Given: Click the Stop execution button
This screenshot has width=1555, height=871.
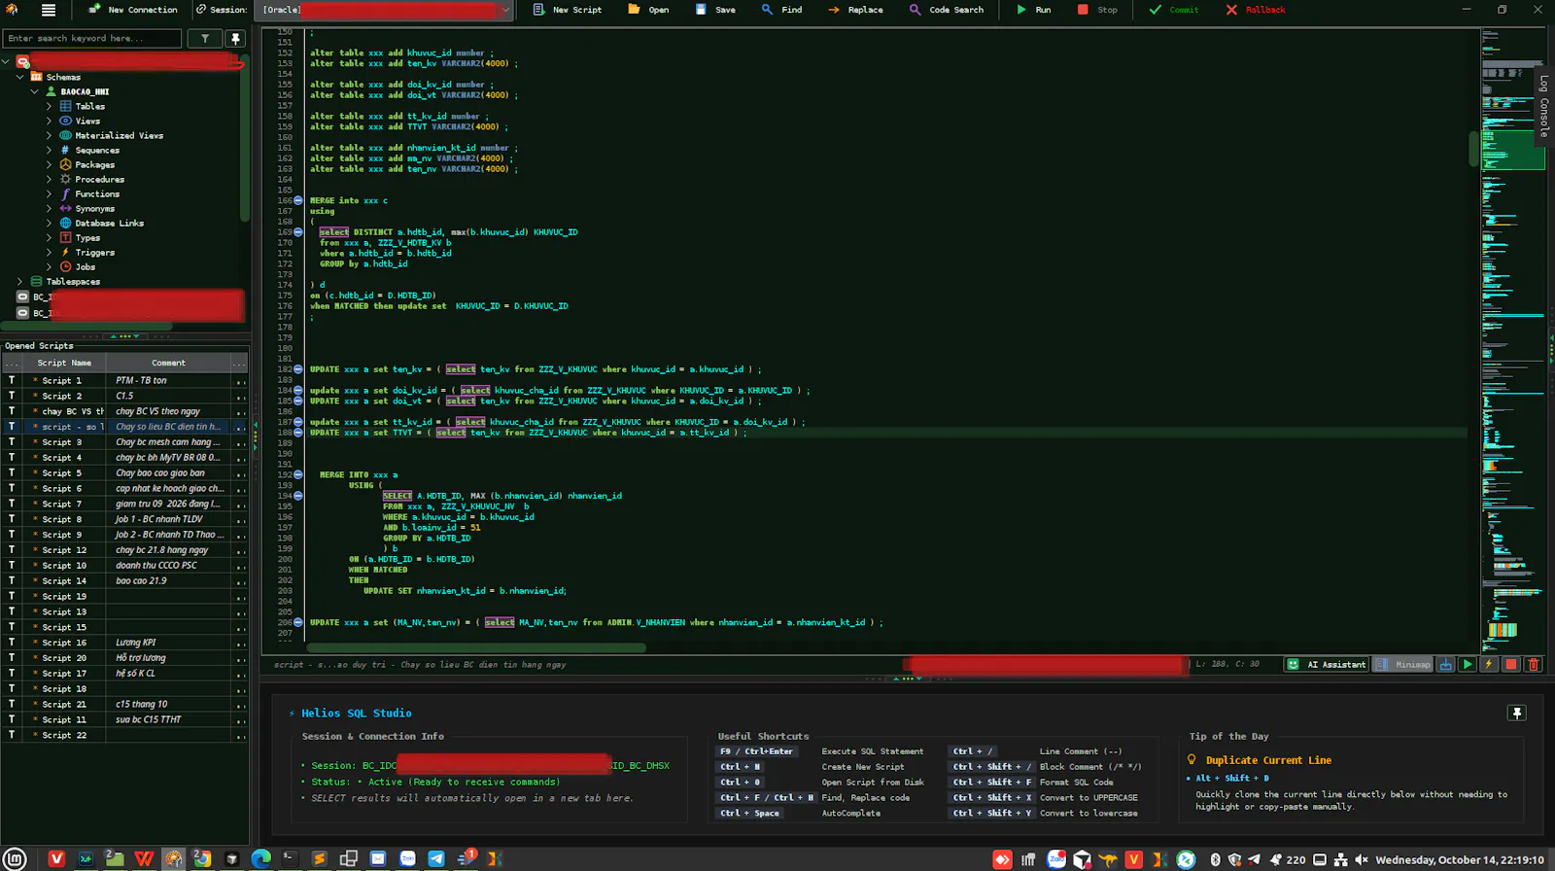Looking at the screenshot, I should 1097,10.
